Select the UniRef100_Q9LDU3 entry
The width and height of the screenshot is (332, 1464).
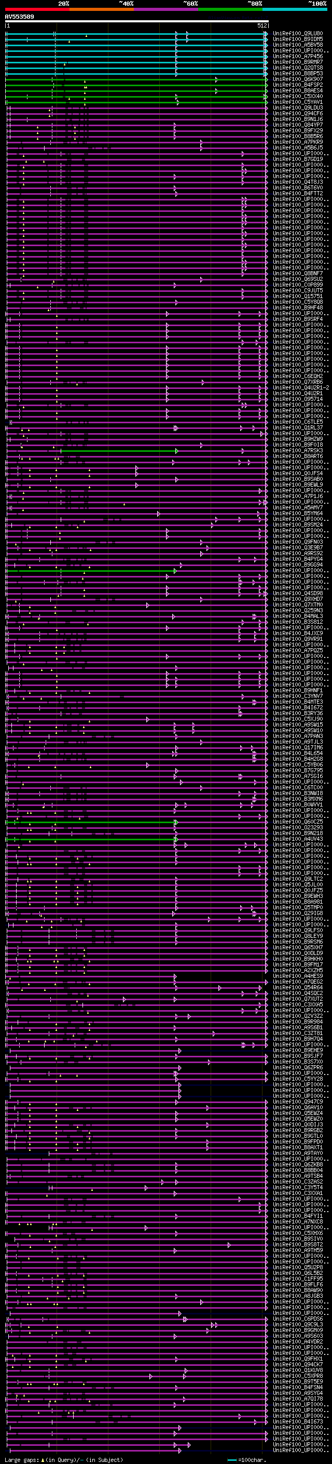(x=298, y=108)
